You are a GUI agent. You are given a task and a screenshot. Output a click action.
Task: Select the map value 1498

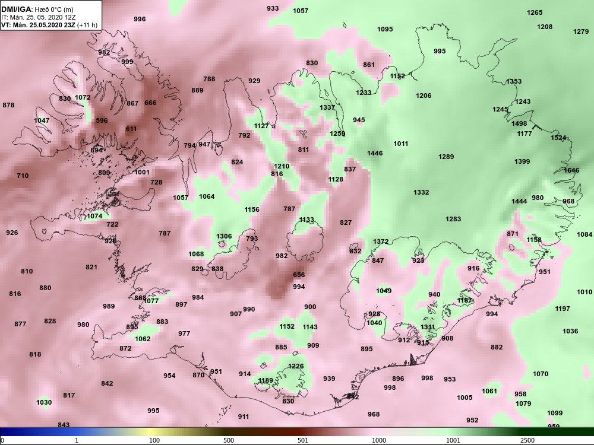click(x=519, y=123)
